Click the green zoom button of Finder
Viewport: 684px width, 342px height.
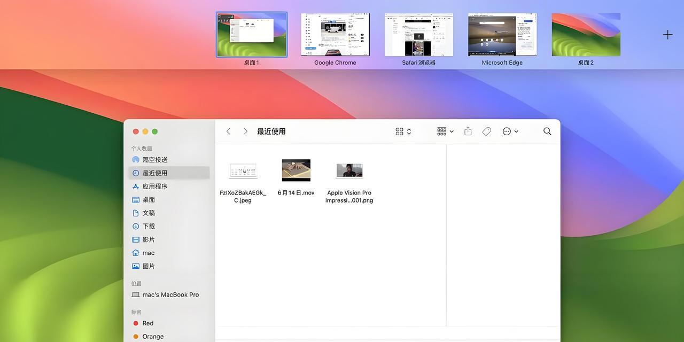coord(155,131)
